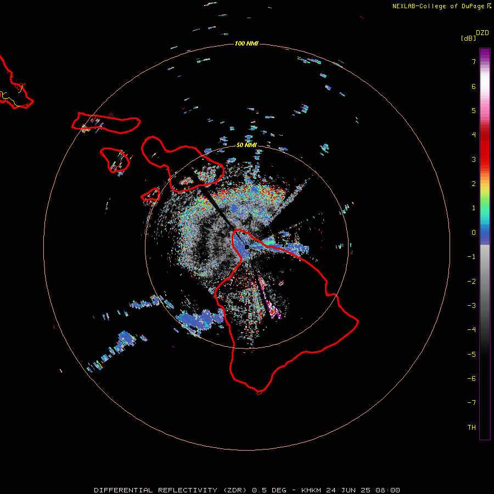494x494 pixels.
Task: Click the 1 tick label on color scale
Action: pos(474,208)
